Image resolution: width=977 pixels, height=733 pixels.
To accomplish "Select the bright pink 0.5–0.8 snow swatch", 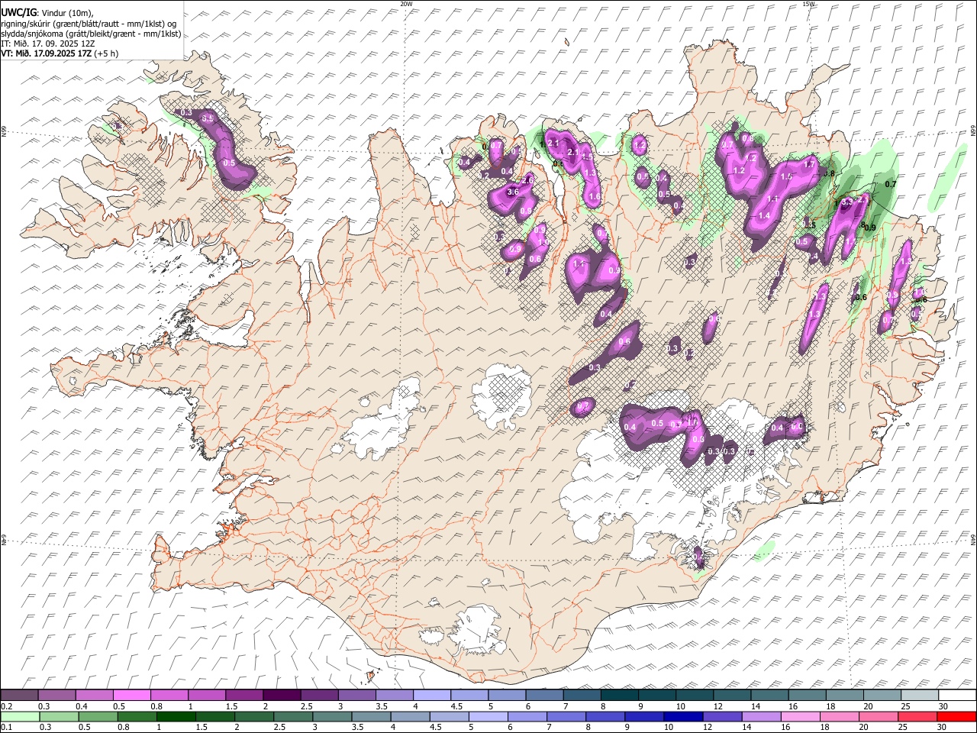I will pyautogui.click(x=131, y=696).
